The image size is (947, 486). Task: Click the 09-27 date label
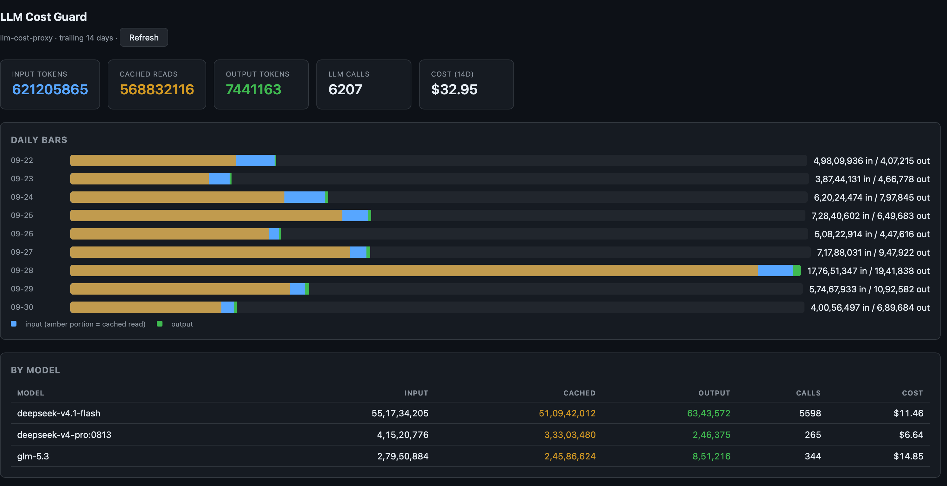point(22,252)
